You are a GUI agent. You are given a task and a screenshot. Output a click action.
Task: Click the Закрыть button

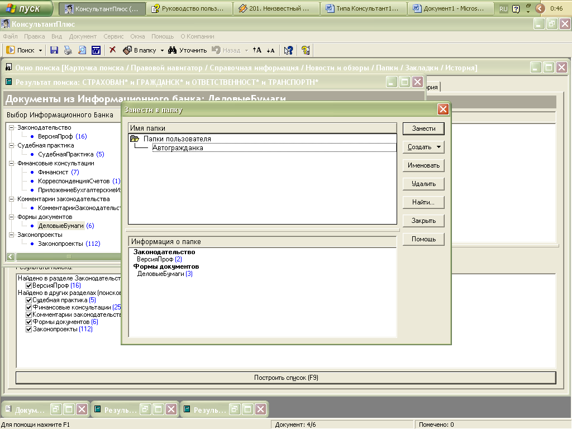(x=423, y=221)
